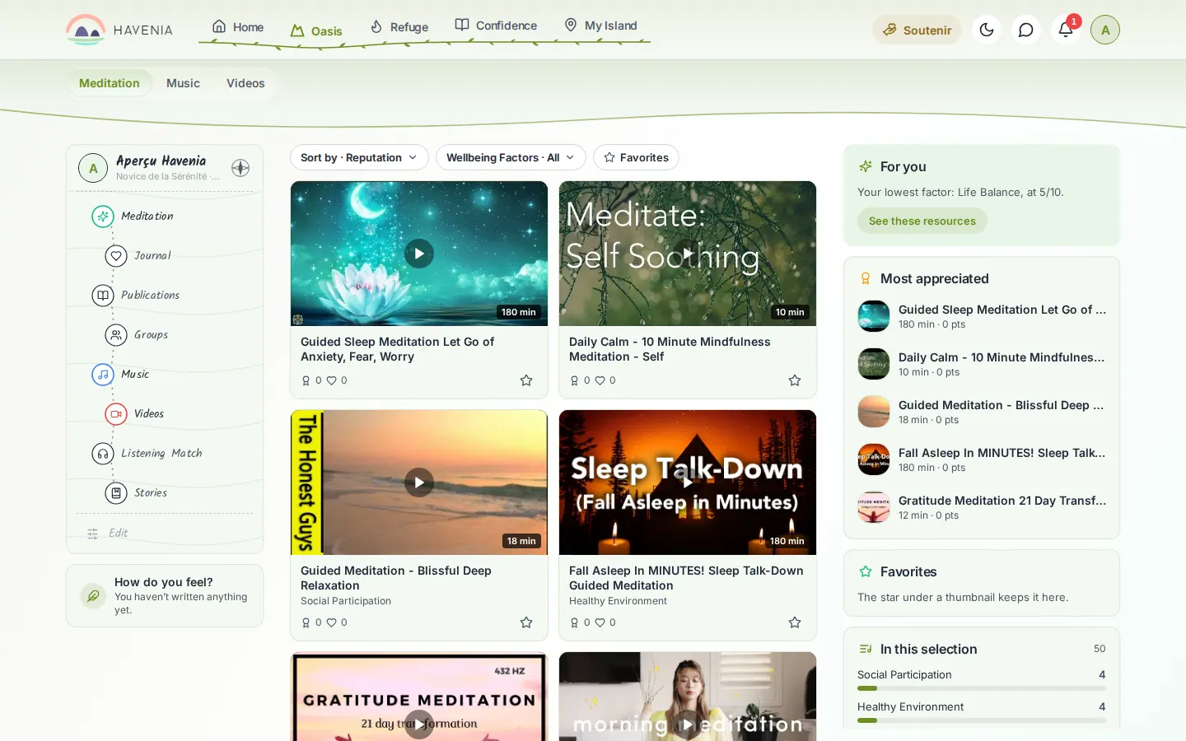
Task: Click See these resources button
Action: (x=922, y=221)
